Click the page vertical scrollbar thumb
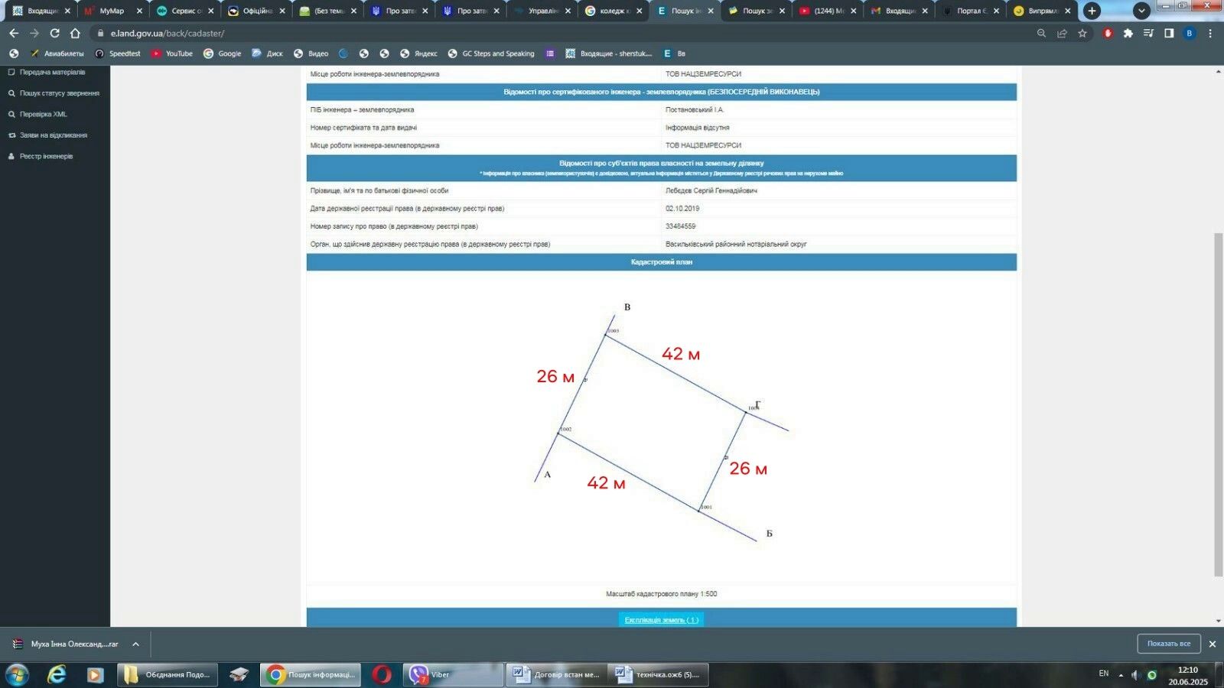 pyautogui.click(x=1218, y=404)
